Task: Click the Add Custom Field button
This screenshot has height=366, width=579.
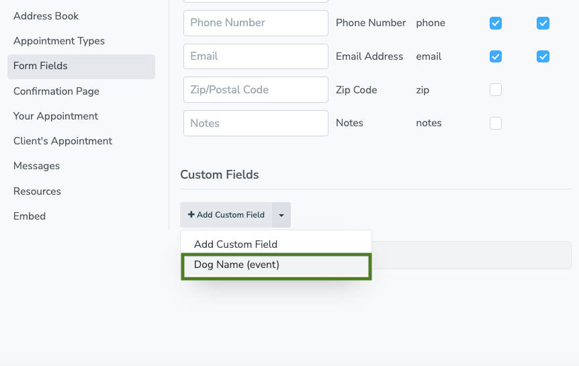Action: pos(226,215)
